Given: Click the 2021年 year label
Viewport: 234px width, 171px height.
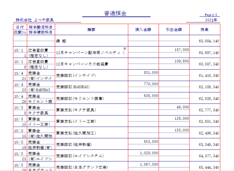Looking at the screenshot, I should coord(212,20).
